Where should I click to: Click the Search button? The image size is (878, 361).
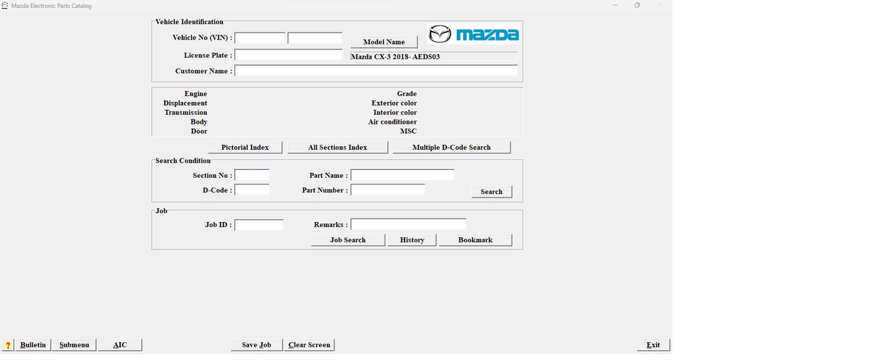pyautogui.click(x=491, y=192)
